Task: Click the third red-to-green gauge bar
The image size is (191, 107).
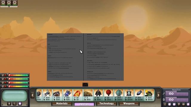Action: click(x=18, y=83)
